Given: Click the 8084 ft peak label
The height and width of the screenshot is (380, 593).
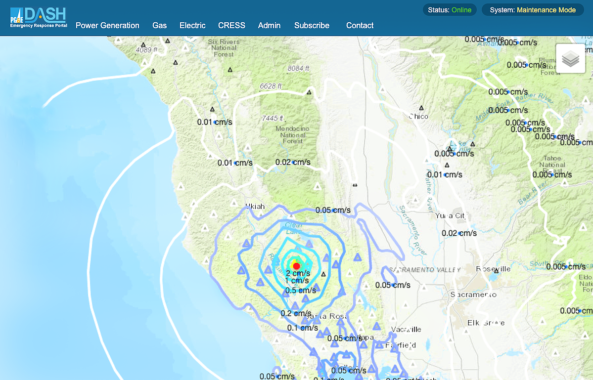Looking at the screenshot, I should point(298,68).
